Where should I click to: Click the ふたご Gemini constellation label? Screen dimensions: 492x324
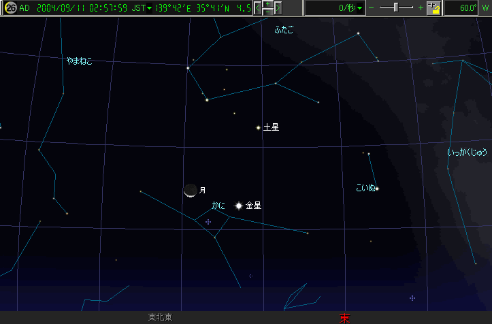[284, 30]
